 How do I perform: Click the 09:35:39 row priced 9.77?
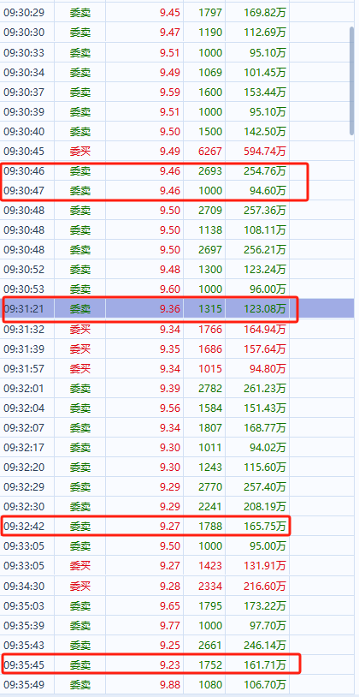tap(178, 625)
